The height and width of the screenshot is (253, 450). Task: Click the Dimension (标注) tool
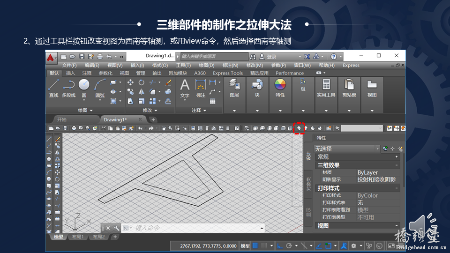[x=200, y=89]
